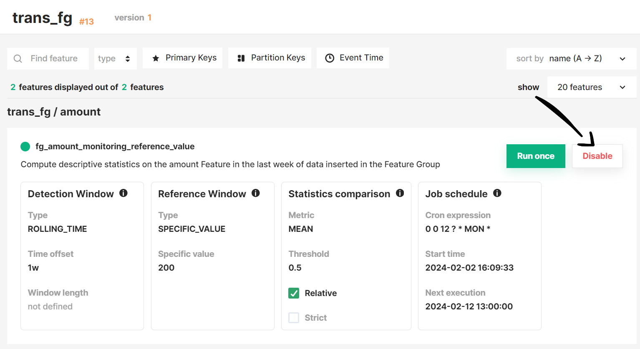Click the Reference Window info icon
The height and width of the screenshot is (349, 640).
click(x=255, y=193)
